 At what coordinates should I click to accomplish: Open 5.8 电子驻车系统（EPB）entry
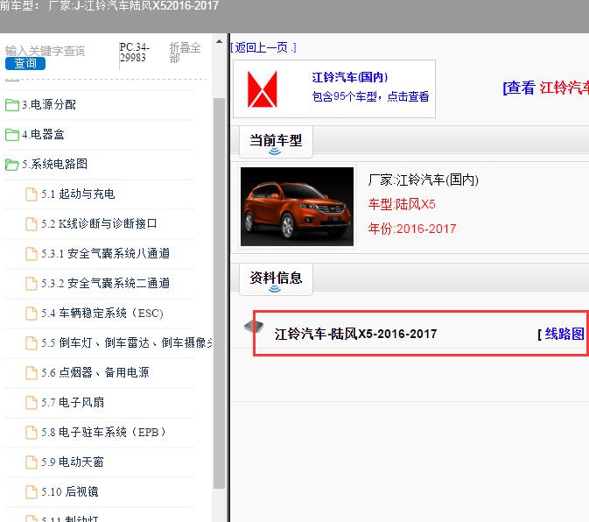(x=103, y=432)
